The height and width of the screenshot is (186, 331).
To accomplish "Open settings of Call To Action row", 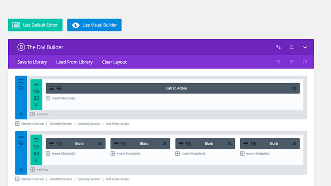I will (x=36, y=84).
